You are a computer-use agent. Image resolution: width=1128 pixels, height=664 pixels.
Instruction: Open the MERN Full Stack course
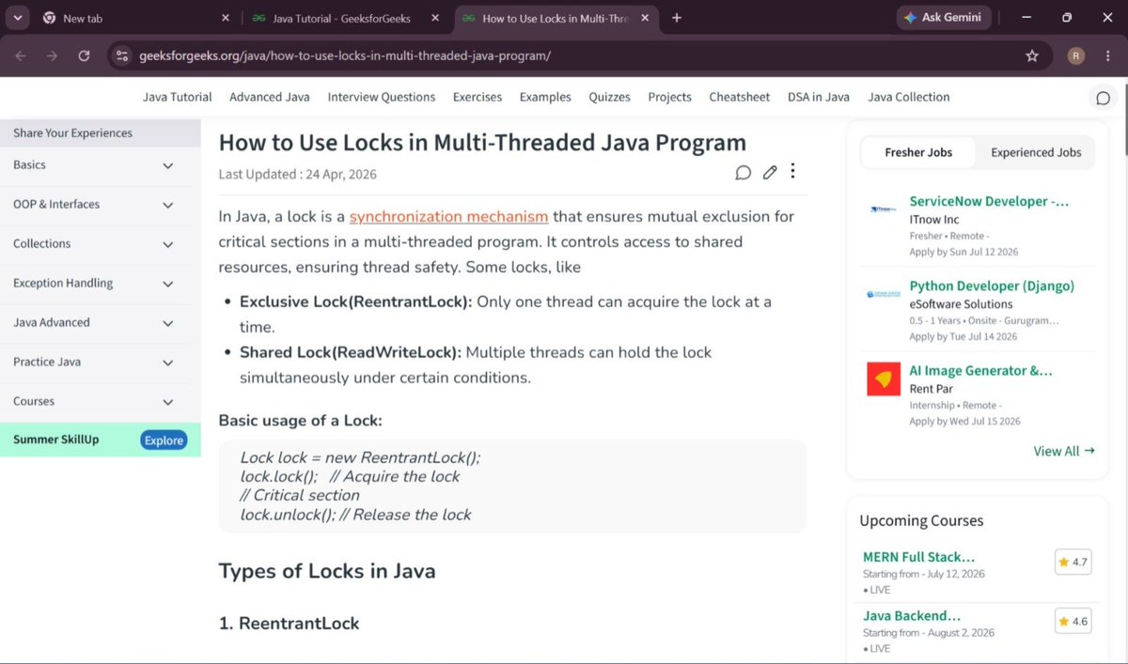[918, 557]
